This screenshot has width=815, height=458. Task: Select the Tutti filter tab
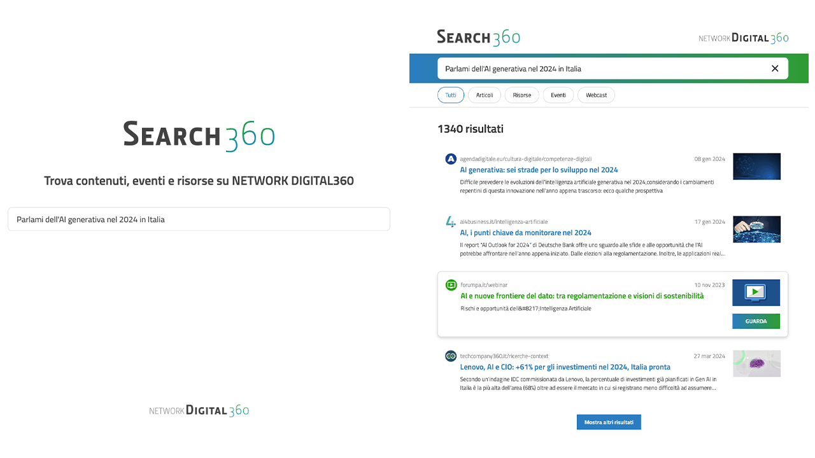coord(451,95)
